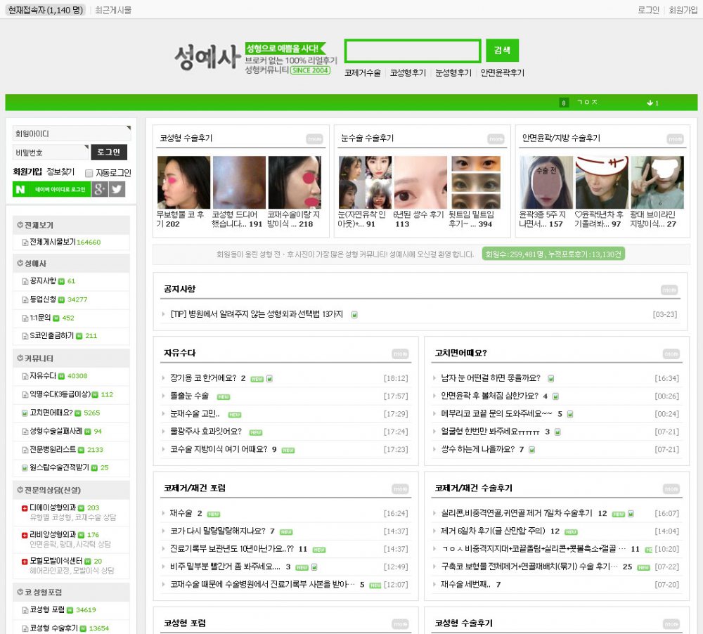Open thumbnail for 윤곽3종 5주 지나면서 post

pyautogui.click(x=546, y=183)
